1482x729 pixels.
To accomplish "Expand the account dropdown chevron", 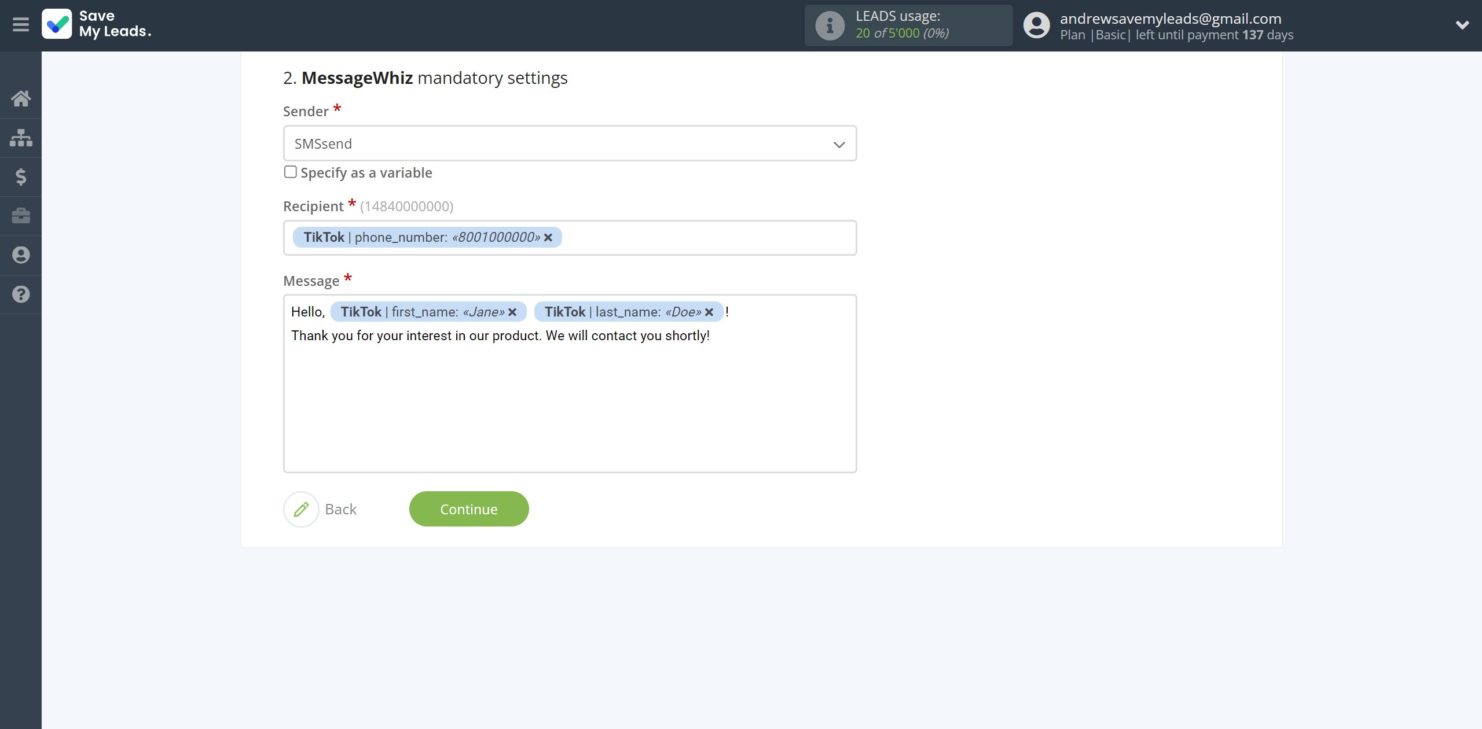I will pos(1462,25).
